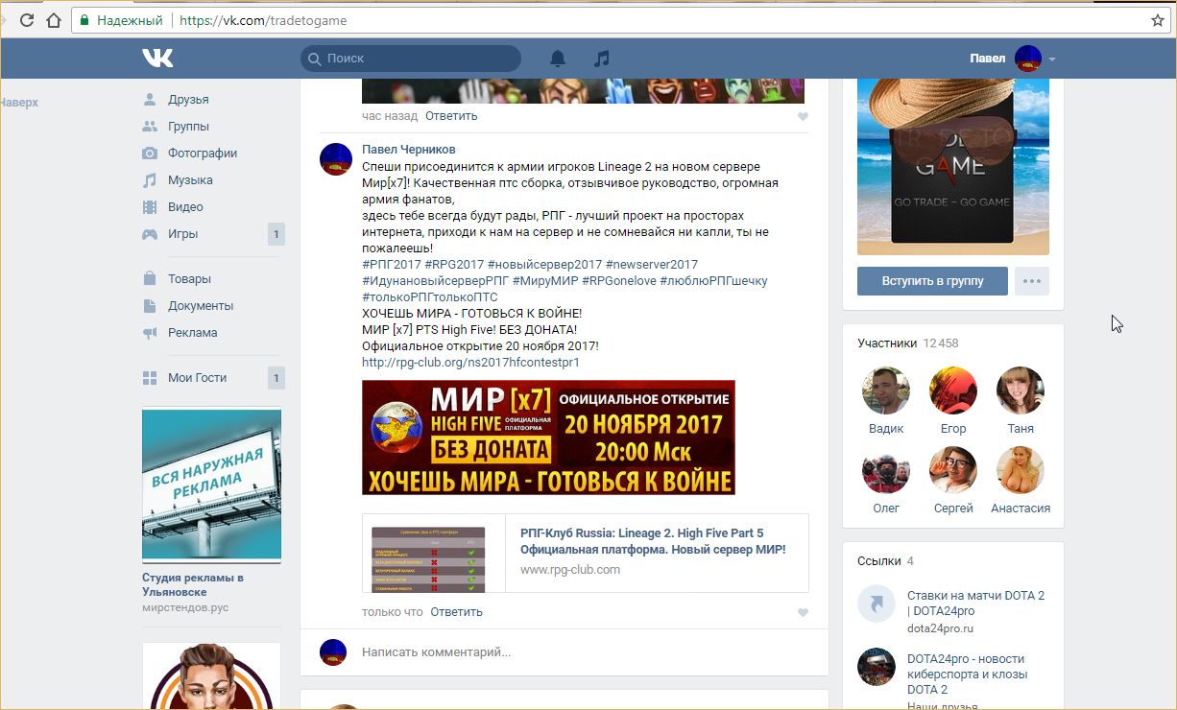1177x710 pixels.
Task: Open DOTA24pro новости киберспорта link
Action: point(968,674)
